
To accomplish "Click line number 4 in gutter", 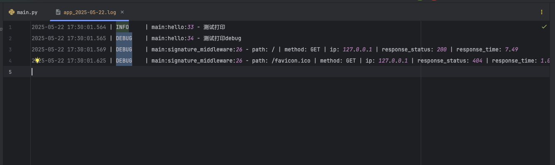I will 10,61.
